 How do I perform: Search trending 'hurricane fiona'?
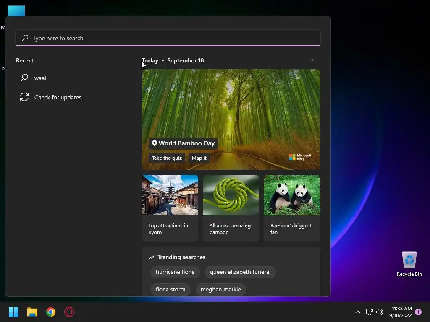click(x=175, y=272)
